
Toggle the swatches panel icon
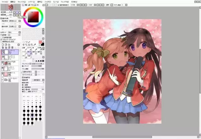[35, 5]
